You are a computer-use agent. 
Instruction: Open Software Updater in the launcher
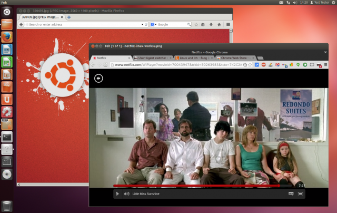7,124
